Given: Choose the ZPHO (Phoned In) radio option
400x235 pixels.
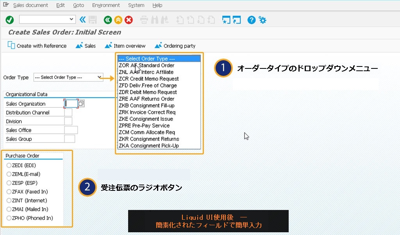Looking at the screenshot, I should click(9, 218).
